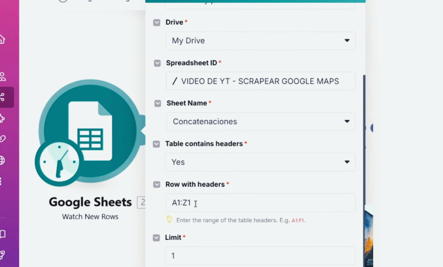Open the Home icon in the sidebar
This screenshot has width=443, height=267.
coord(2,39)
